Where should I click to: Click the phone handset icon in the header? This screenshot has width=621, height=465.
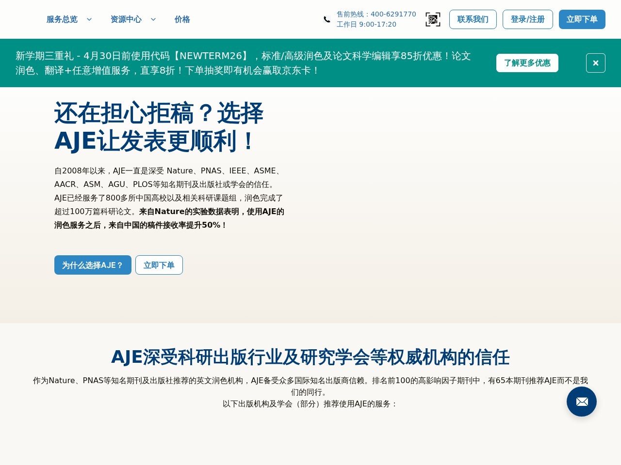pyautogui.click(x=327, y=19)
